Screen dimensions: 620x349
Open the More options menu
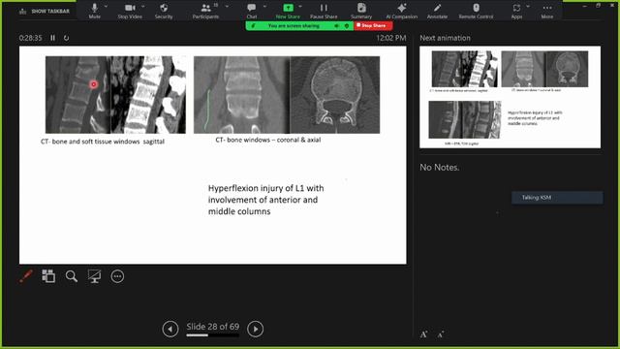(547, 11)
